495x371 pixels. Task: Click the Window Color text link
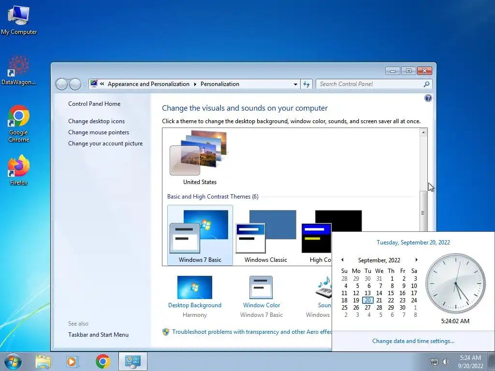click(x=262, y=305)
